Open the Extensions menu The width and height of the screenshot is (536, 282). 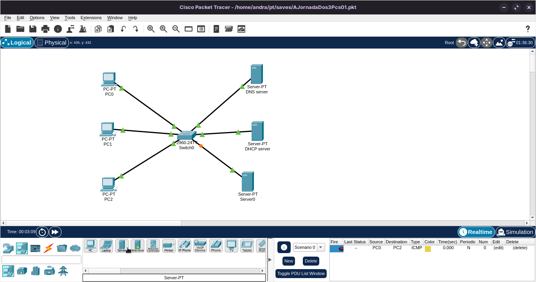click(x=91, y=18)
